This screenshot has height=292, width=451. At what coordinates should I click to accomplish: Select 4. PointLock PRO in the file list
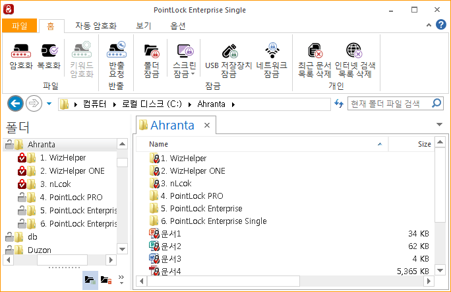click(x=192, y=196)
